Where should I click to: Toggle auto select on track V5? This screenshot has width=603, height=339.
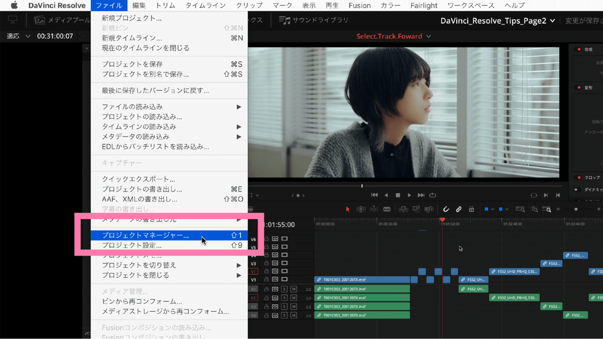pos(275,247)
